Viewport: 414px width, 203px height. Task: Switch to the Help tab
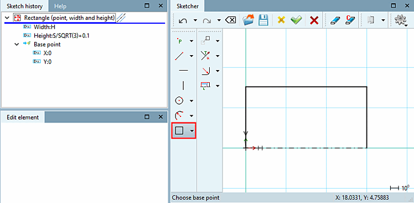60,6
